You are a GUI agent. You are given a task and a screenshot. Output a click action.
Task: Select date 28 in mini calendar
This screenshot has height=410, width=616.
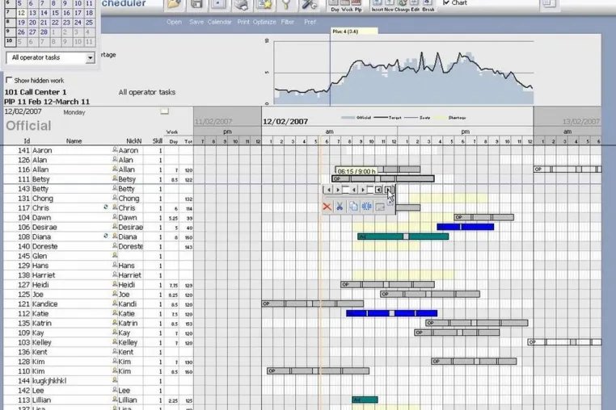(x=44, y=32)
